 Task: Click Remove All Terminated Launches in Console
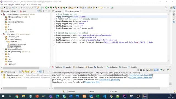[x=144, y=70]
